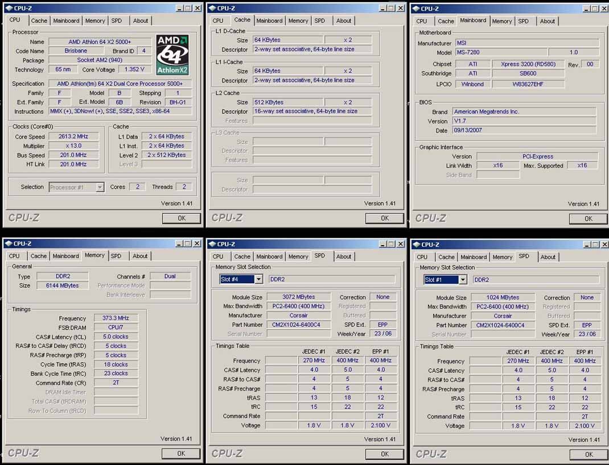Select CPU tab in the Cache window
Screen dimensions: 609x465
218,20
